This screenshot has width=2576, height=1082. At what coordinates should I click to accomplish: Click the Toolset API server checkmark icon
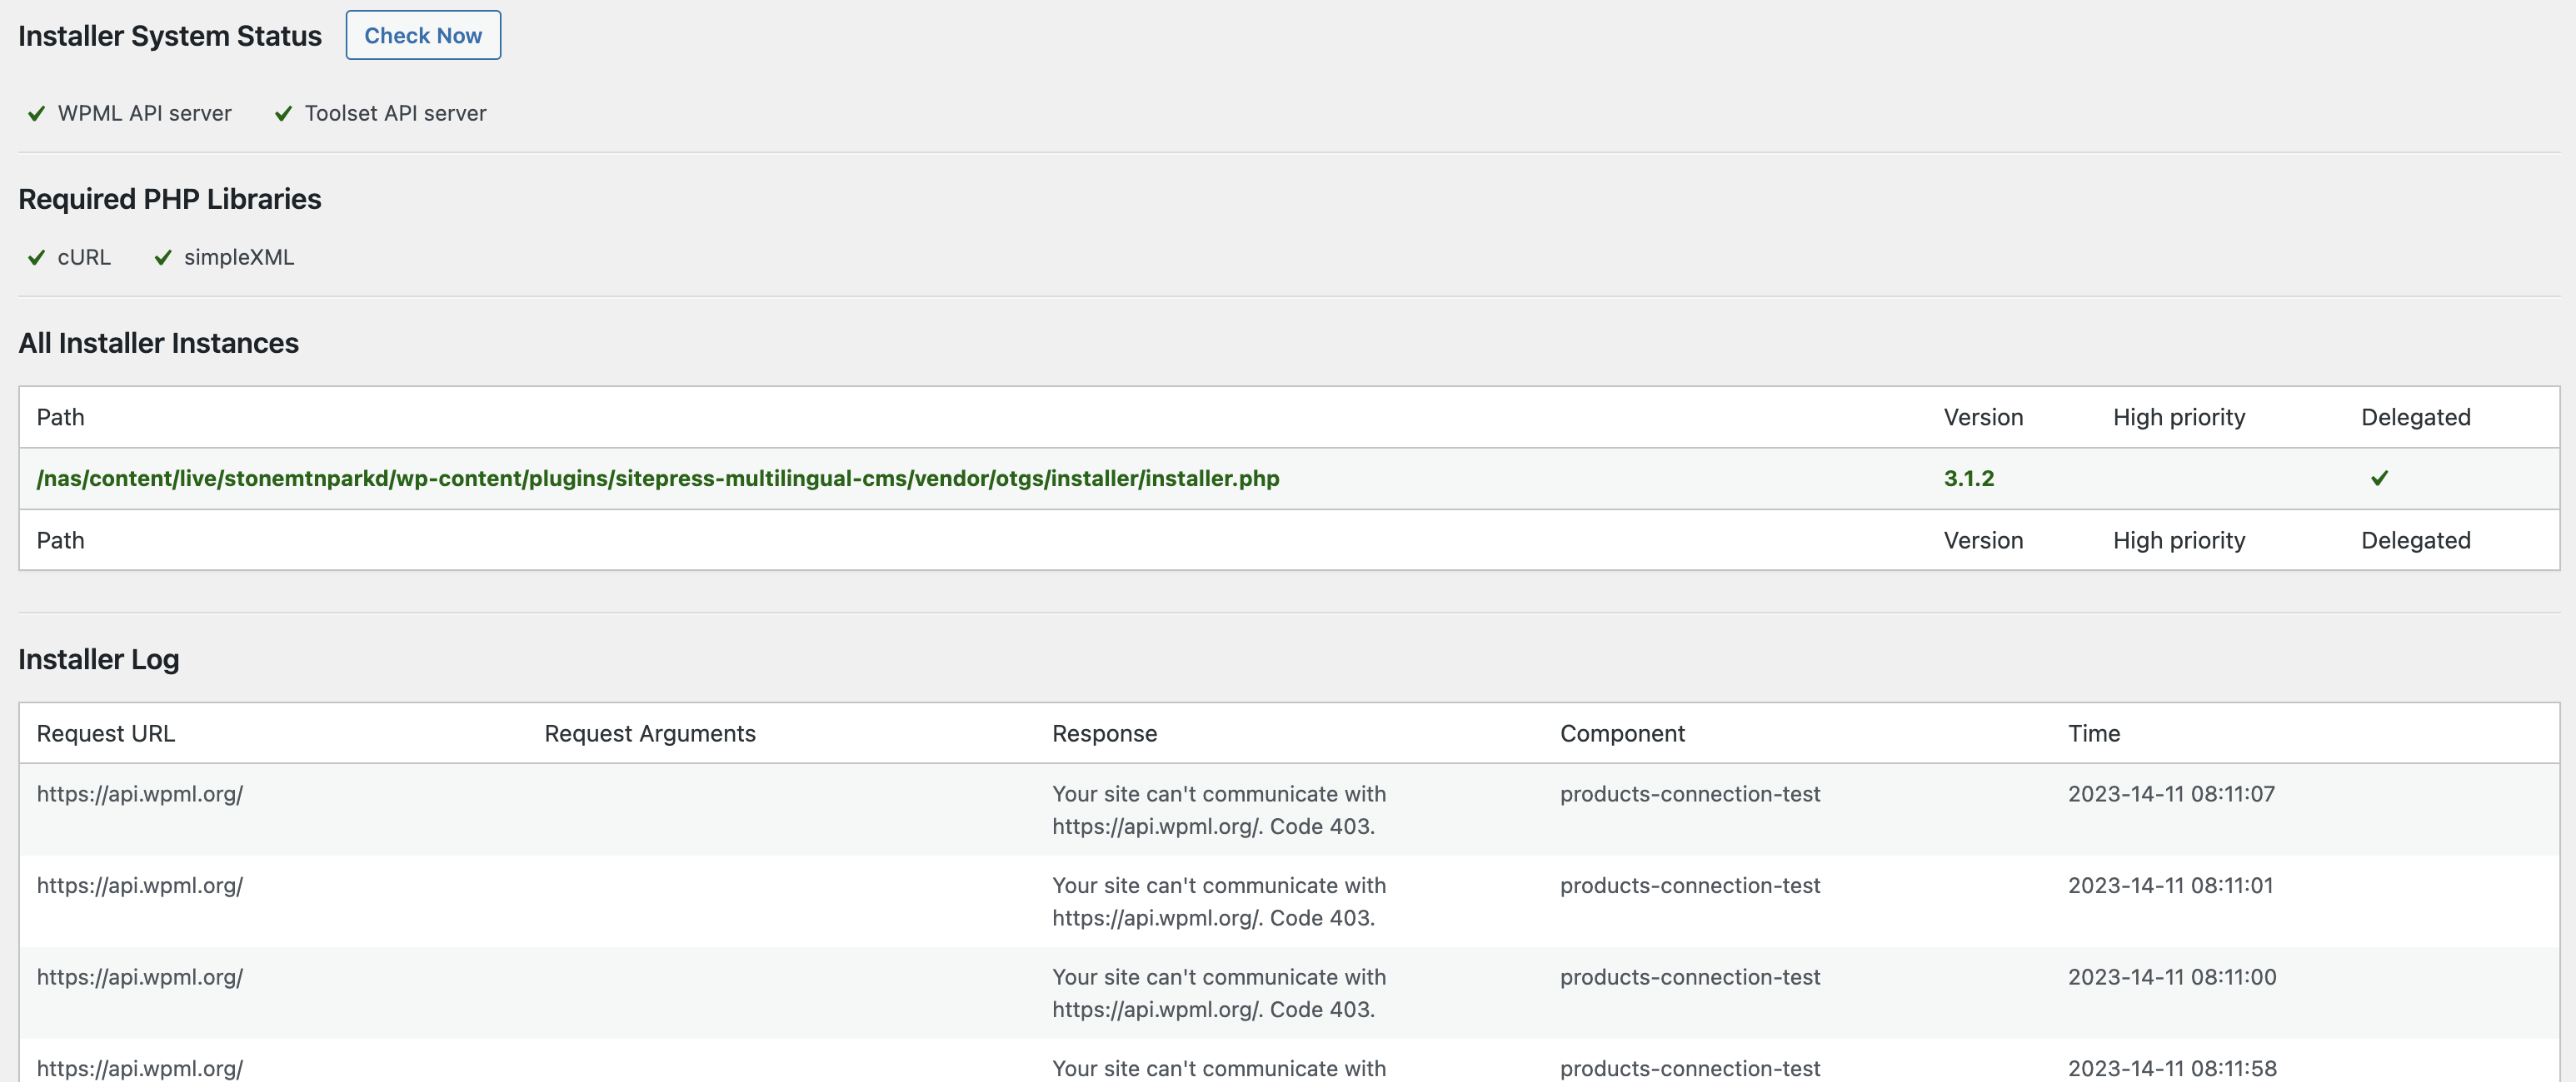284,114
